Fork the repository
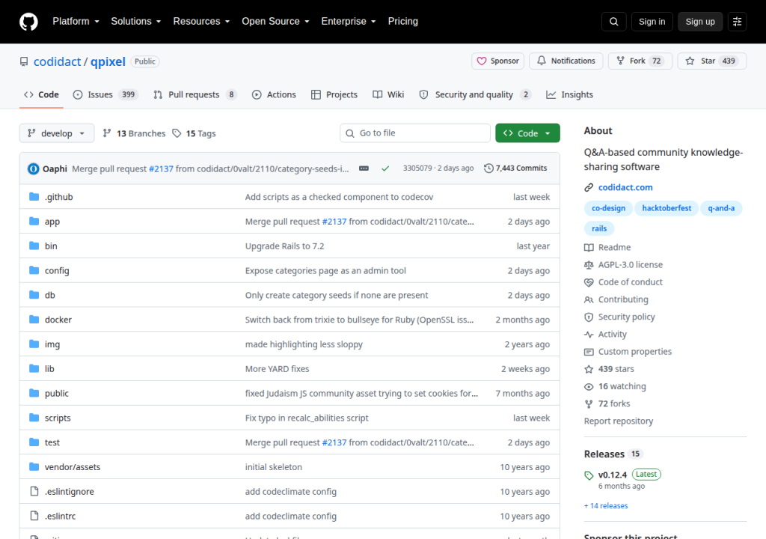The image size is (766, 539). [640, 61]
